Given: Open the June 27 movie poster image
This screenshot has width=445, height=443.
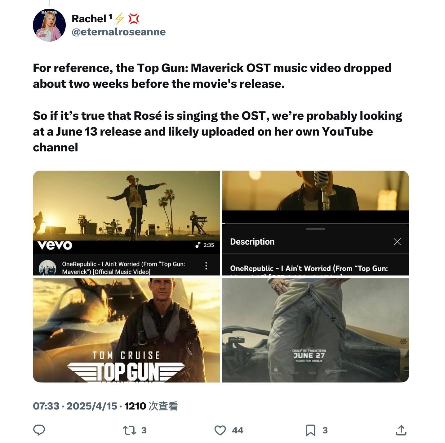Looking at the screenshot, I should (x=316, y=330).
